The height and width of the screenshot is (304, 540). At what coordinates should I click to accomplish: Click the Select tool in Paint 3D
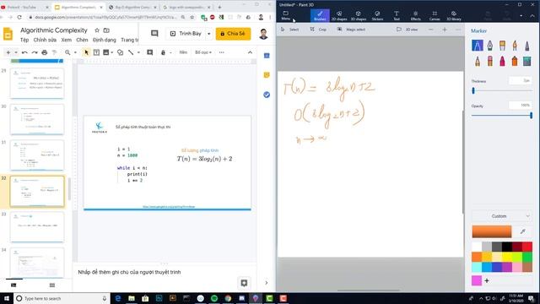tap(290, 30)
